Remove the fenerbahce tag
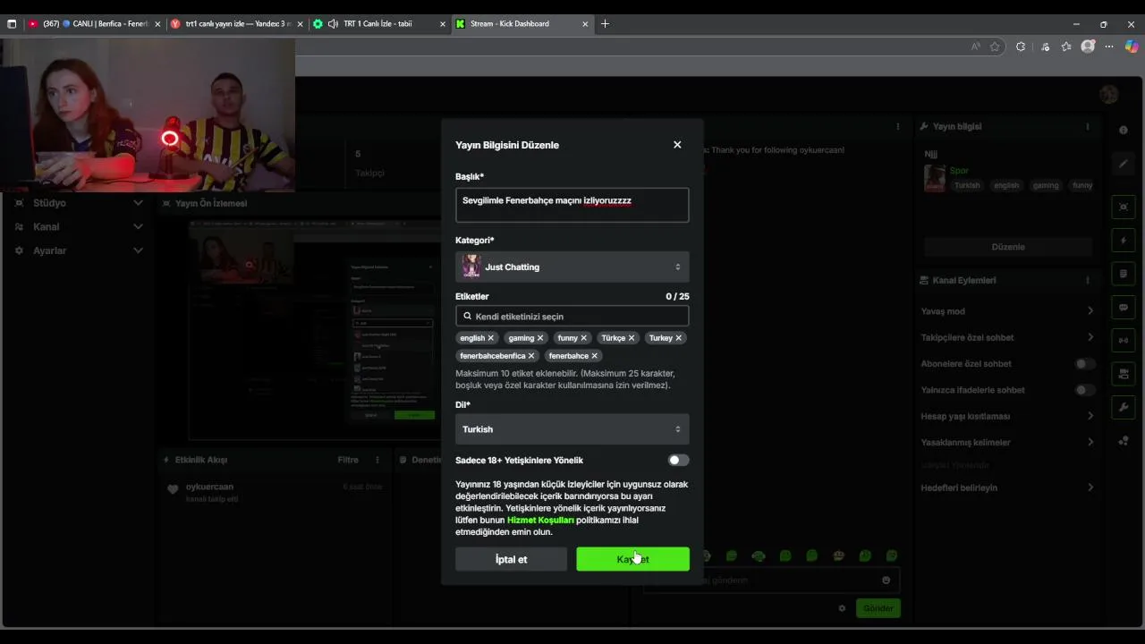The image size is (1145, 644). (595, 356)
